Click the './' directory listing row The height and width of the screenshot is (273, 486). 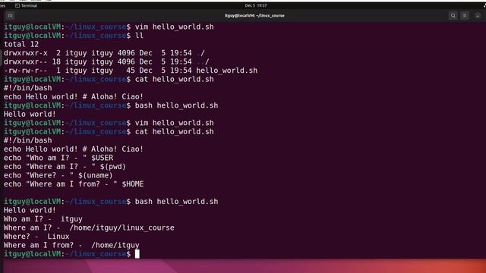(x=104, y=53)
